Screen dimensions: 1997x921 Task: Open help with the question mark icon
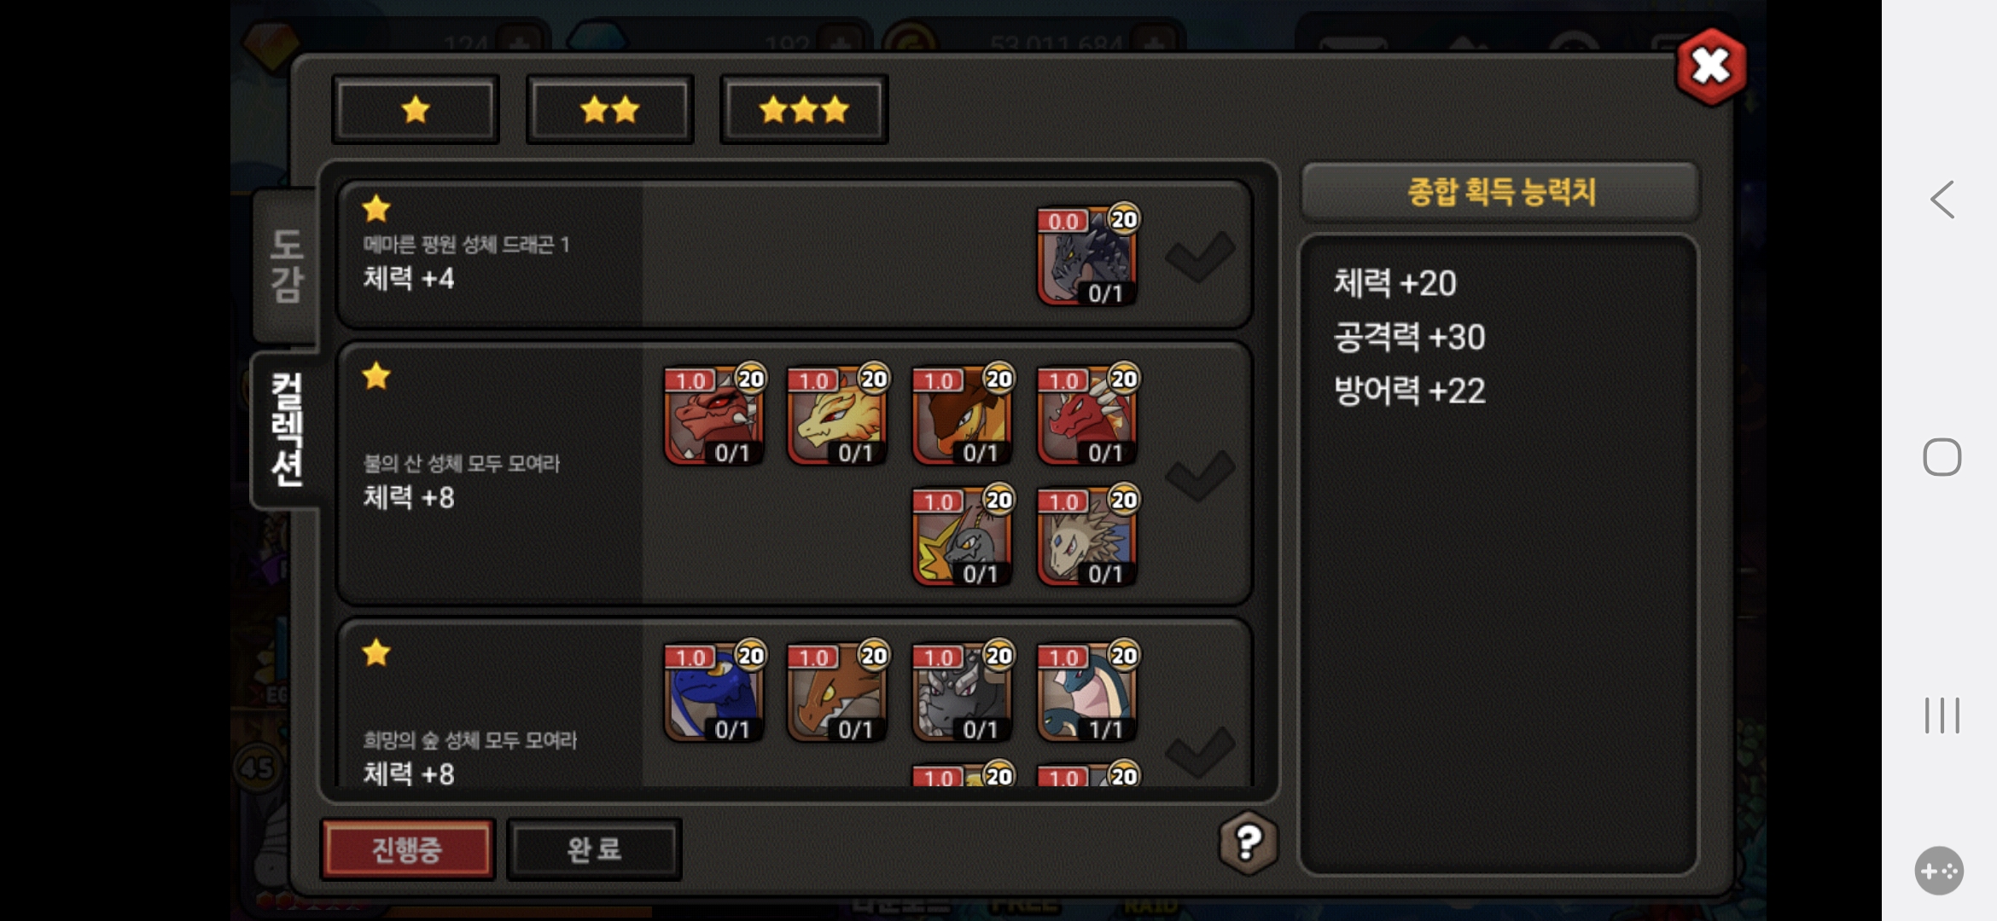pyautogui.click(x=1249, y=843)
